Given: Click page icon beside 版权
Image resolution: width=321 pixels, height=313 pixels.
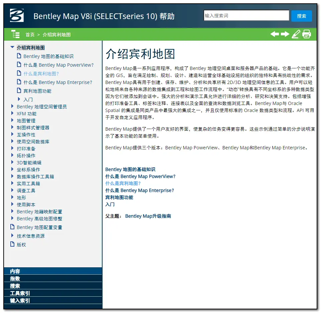Looking at the screenshot, I should [x=12, y=244].
